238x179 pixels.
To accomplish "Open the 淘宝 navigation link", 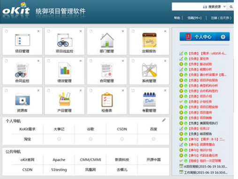I will point(27,139).
